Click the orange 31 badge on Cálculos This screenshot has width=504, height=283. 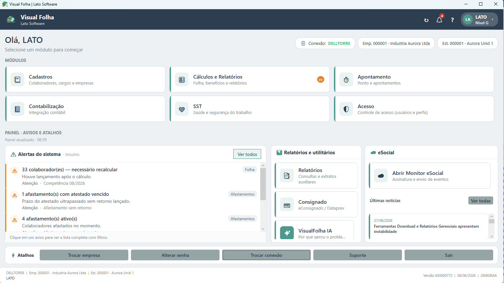[x=321, y=80]
